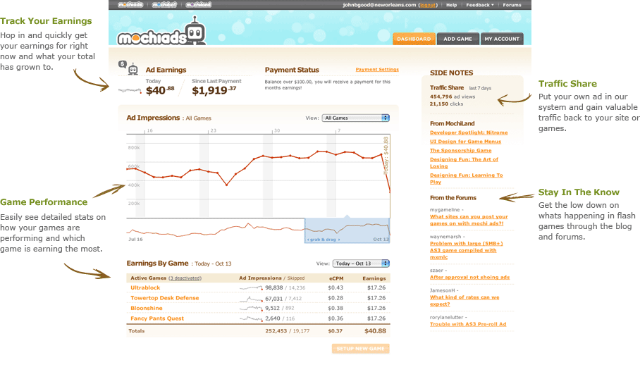Open the Earnings date range dropdown
The image size is (640, 365).
[360, 264]
